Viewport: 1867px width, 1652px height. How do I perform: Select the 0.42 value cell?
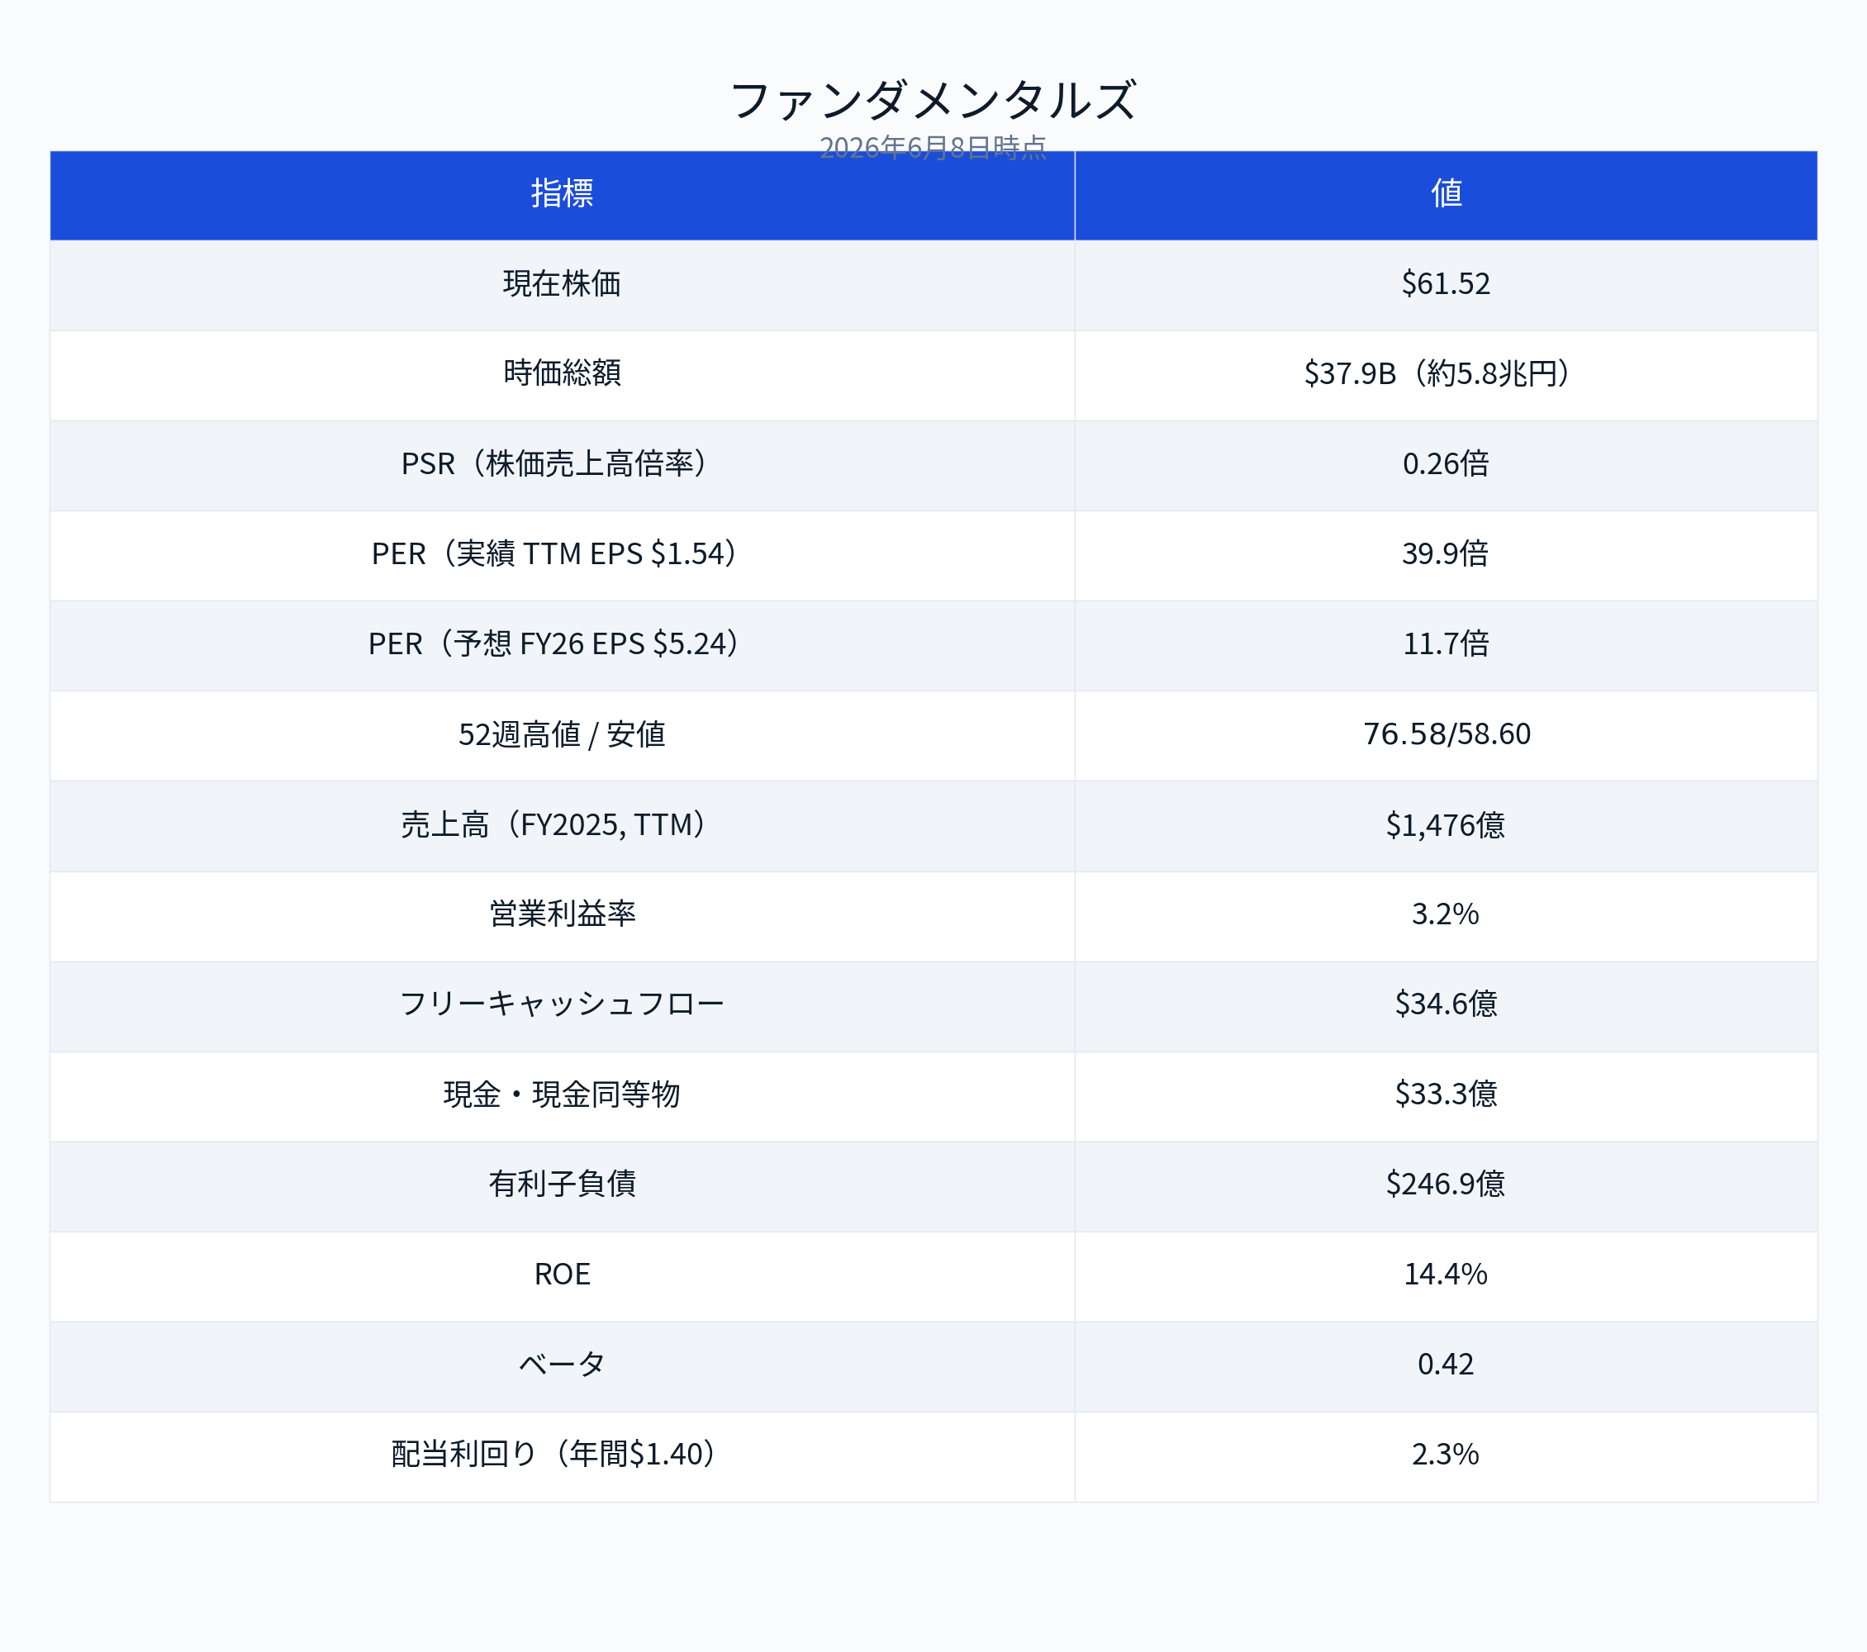tap(1446, 1366)
